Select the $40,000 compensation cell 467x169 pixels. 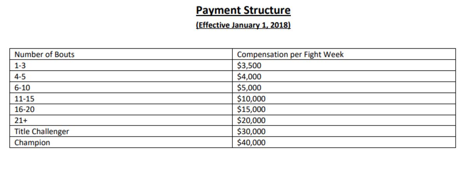(x=251, y=143)
